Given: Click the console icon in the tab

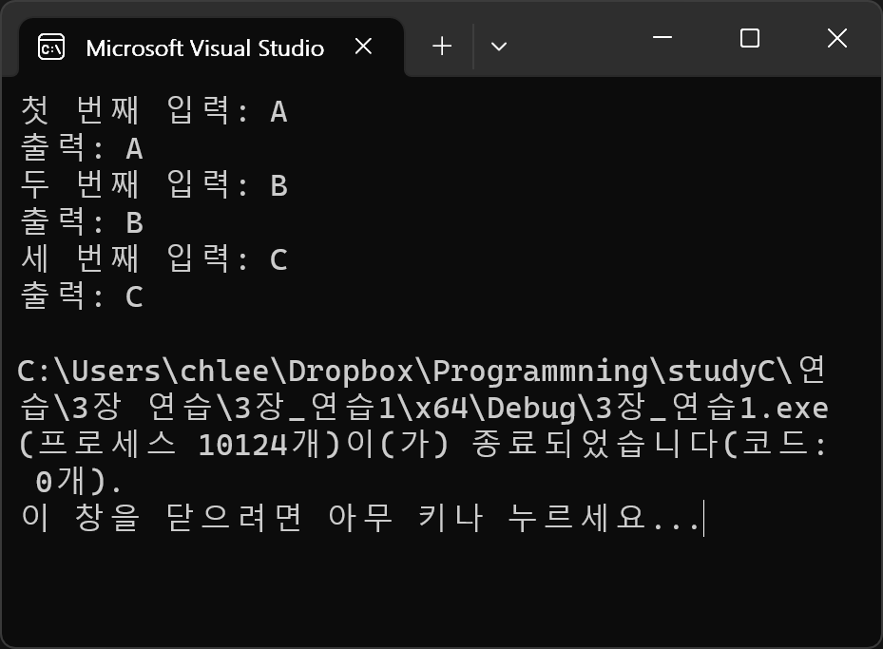Looking at the screenshot, I should 51,48.
